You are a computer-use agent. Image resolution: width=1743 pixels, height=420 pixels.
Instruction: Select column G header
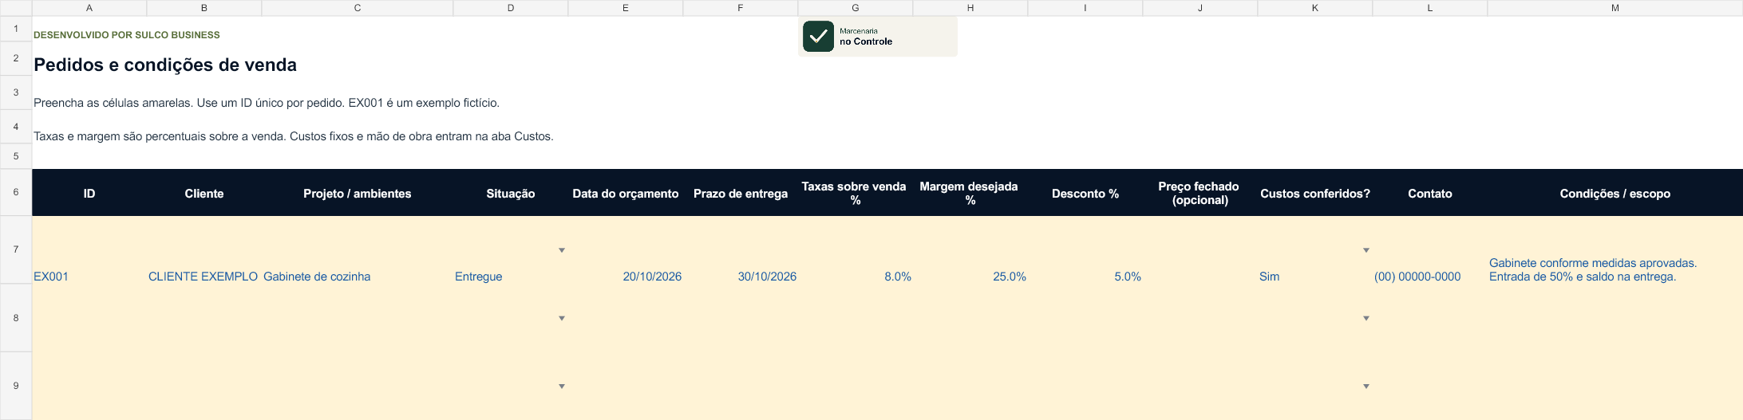click(x=856, y=8)
